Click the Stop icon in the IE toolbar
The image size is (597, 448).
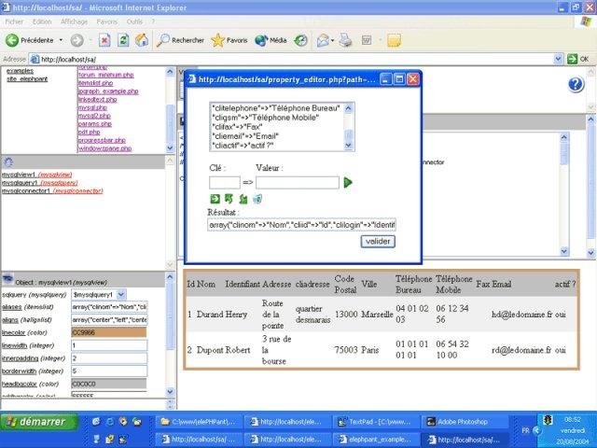[104, 40]
